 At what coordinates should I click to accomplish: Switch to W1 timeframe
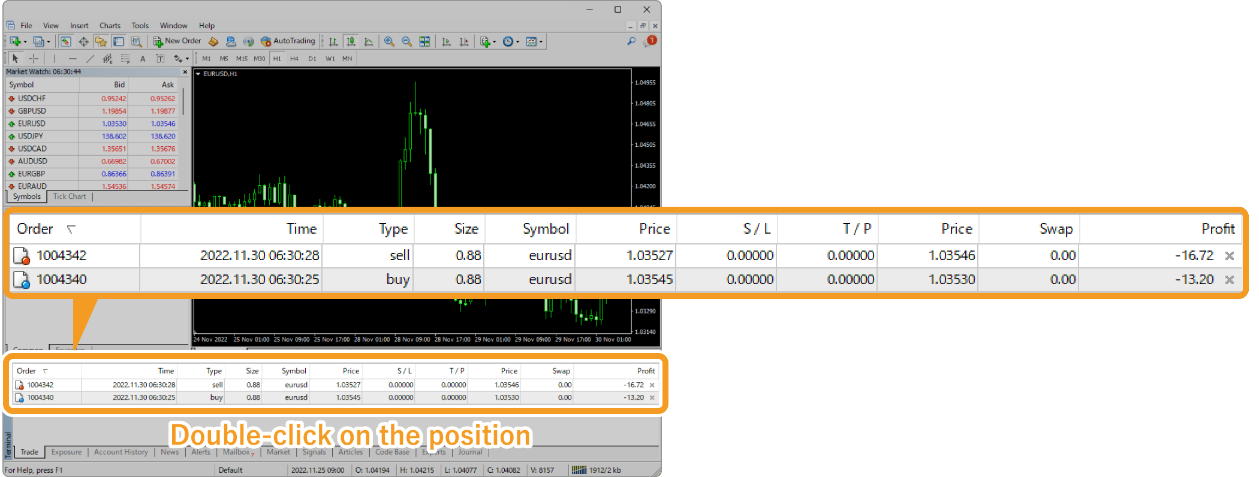(330, 59)
